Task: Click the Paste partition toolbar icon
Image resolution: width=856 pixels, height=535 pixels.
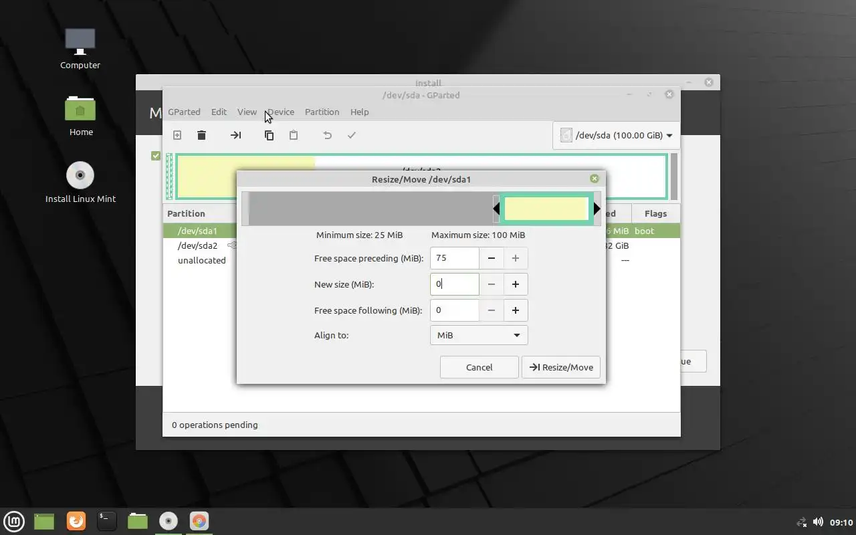Action: click(x=293, y=135)
